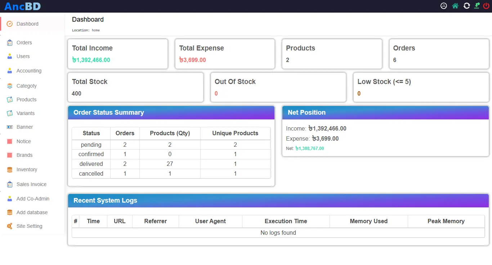Click the AncBD logo

[x=22, y=6]
